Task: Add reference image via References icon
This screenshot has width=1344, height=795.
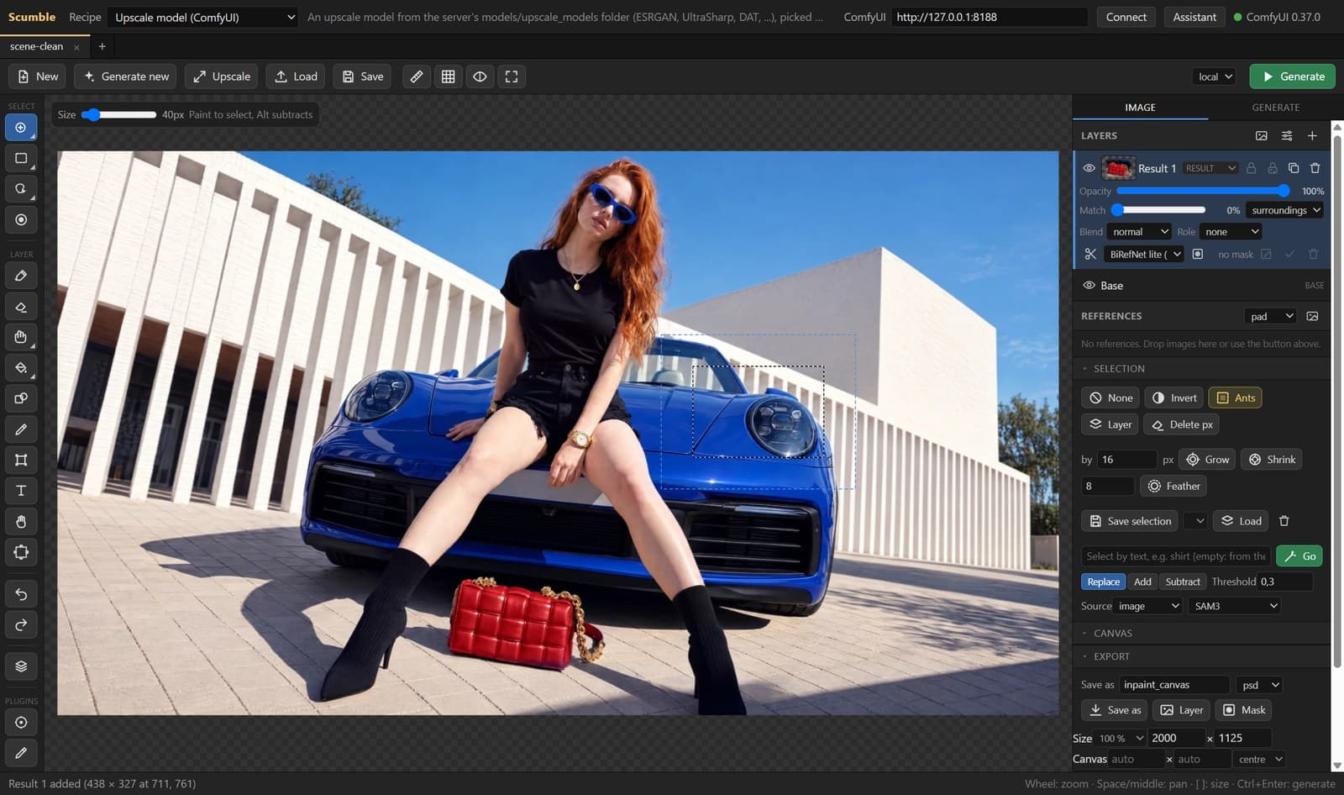Action: point(1313,316)
